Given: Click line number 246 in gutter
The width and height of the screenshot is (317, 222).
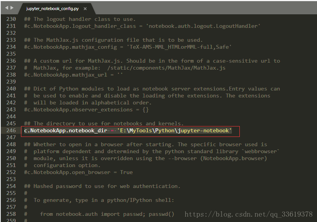Looking at the screenshot, I should 11,130.
